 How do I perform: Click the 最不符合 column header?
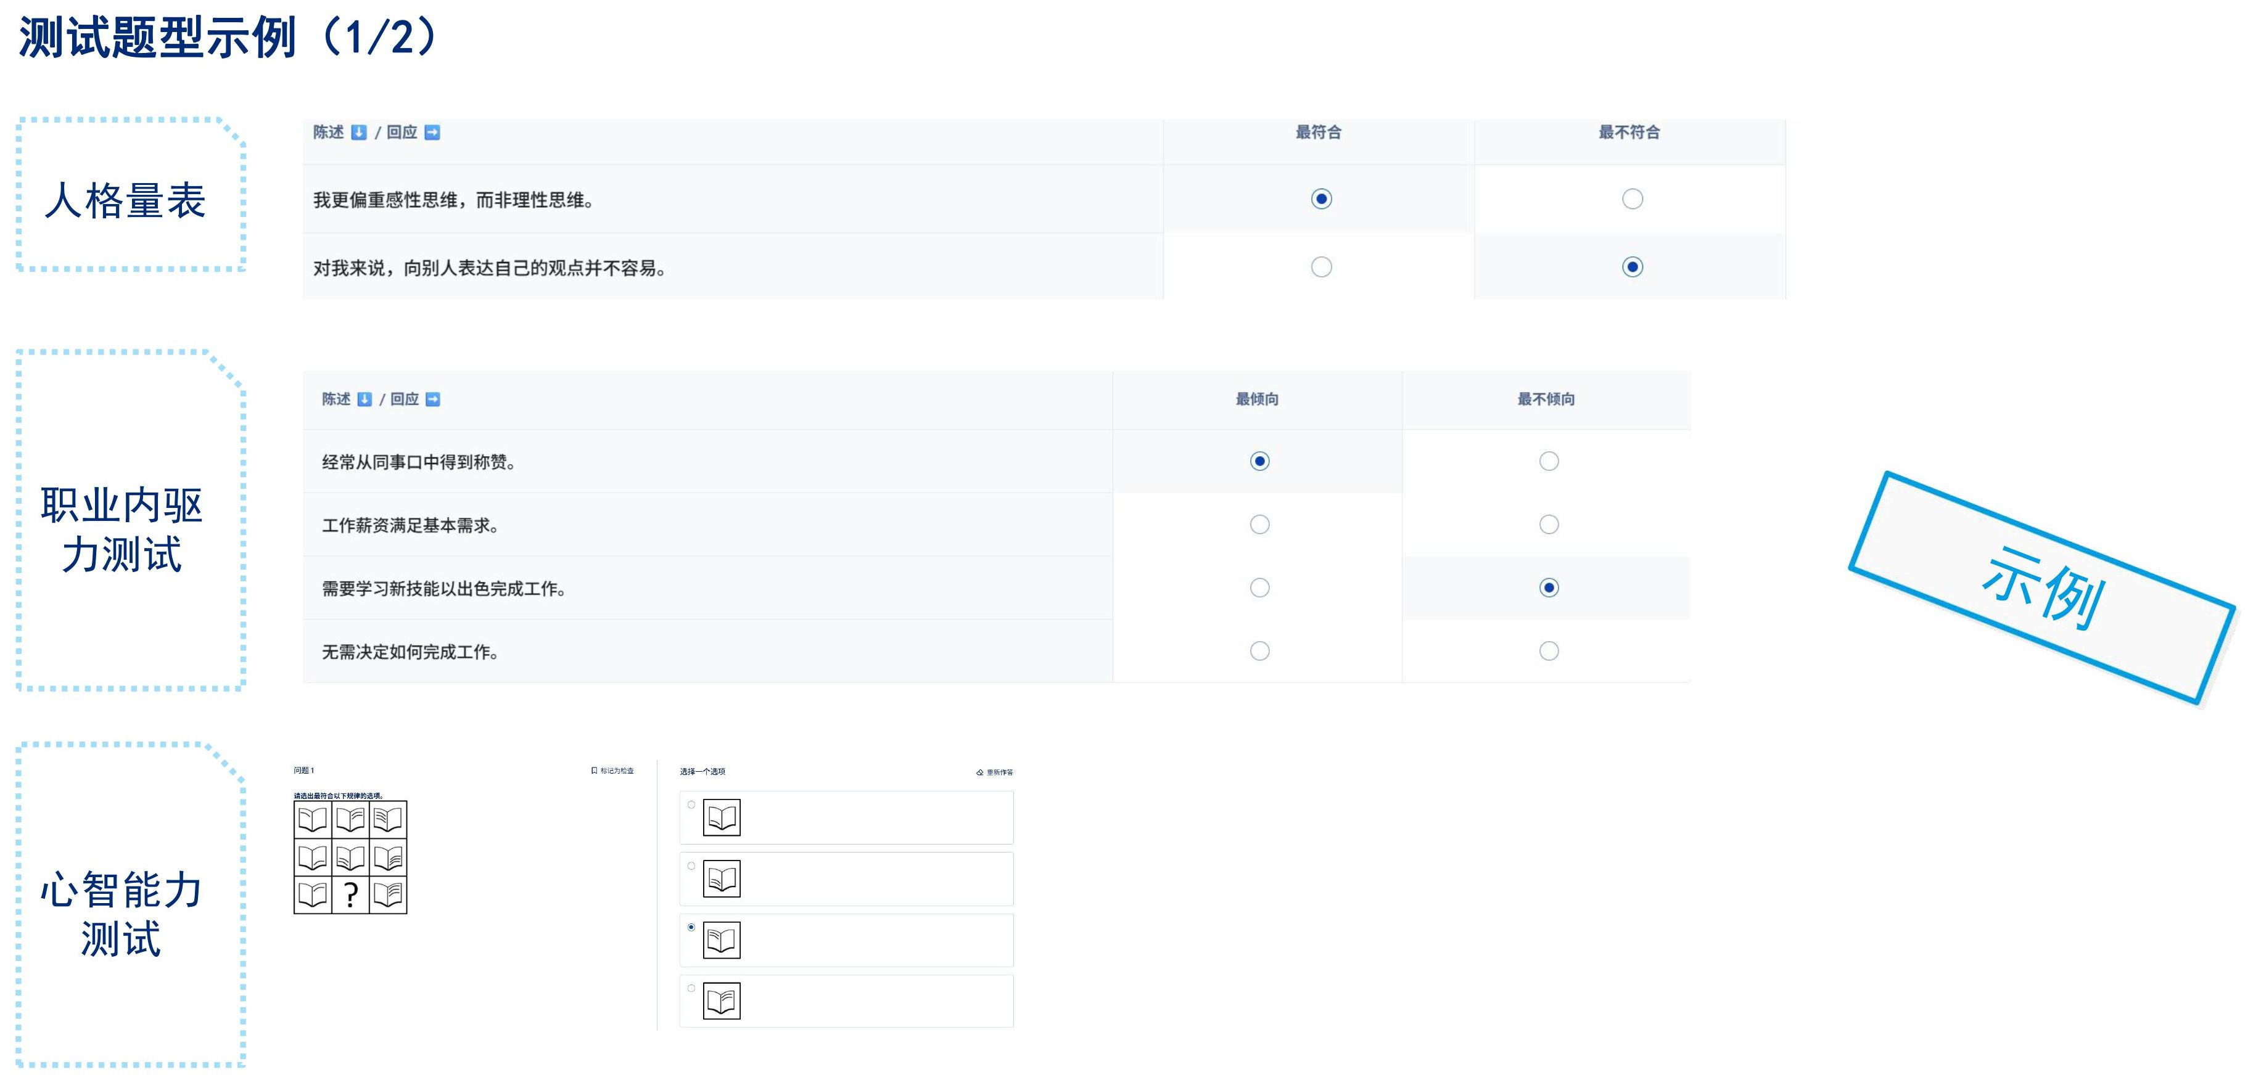click(x=1629, y=132)
